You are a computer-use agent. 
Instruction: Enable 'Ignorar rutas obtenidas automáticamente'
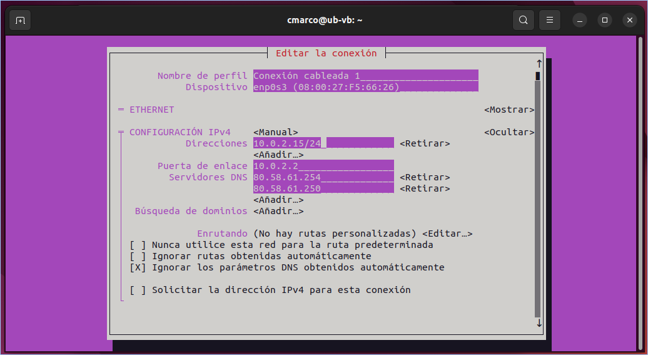[138, 256]
